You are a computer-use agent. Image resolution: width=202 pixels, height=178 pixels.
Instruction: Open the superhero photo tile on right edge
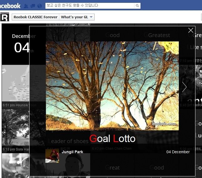[199, 83]
